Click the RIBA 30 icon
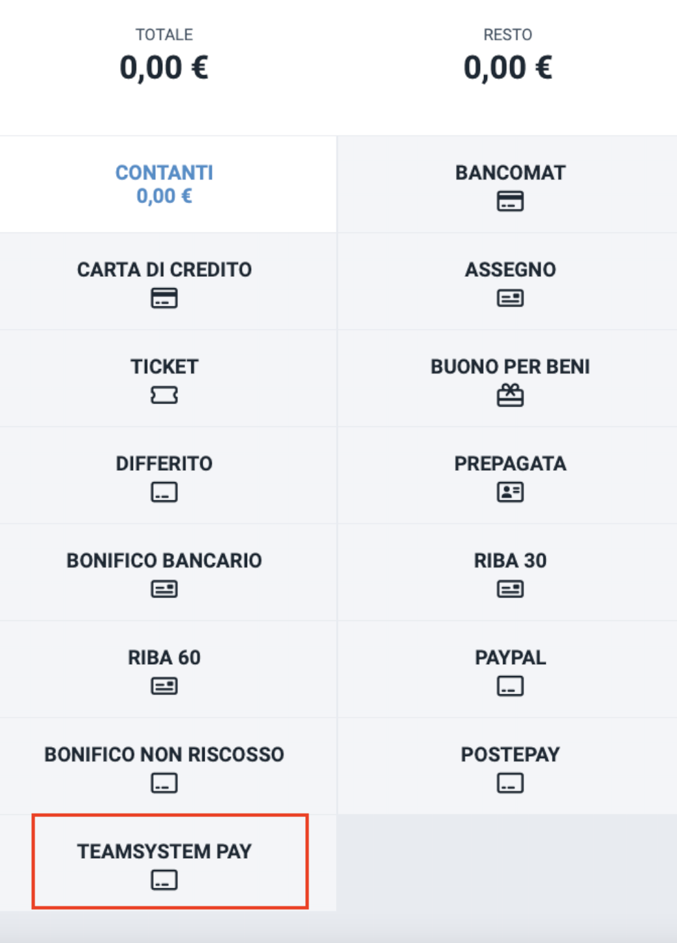677x943 pixels. point(510,589)
